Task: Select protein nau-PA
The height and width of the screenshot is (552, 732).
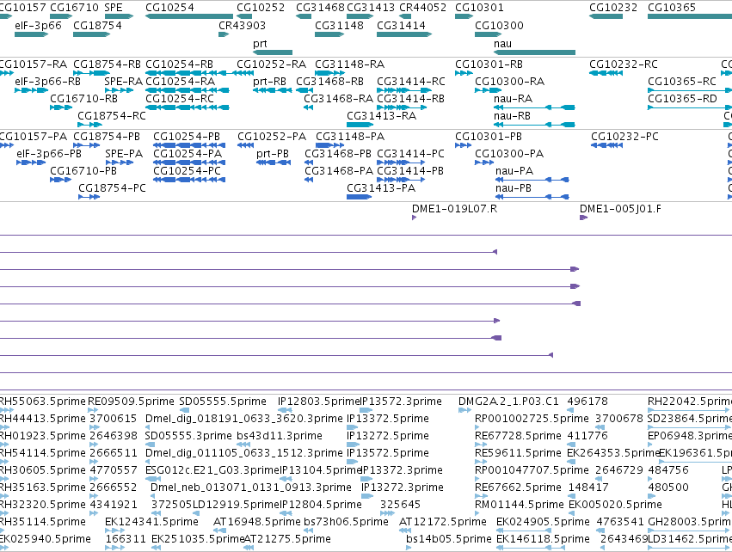Action: coord(532,180)
